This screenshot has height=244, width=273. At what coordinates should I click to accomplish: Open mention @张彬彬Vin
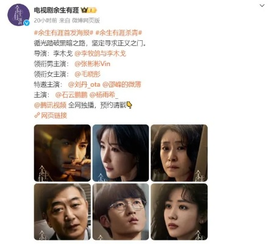pyautogui.click(x=93, y=64)
